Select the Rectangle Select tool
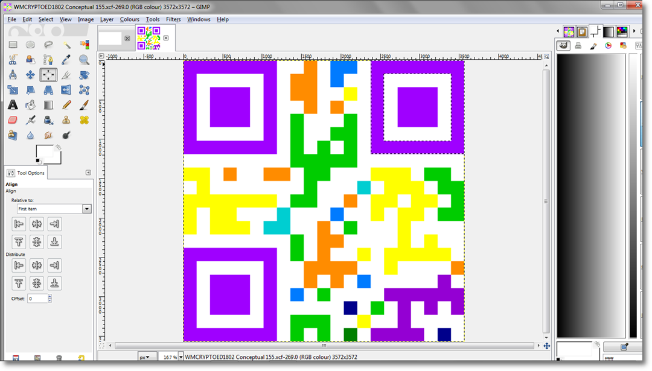The image size is (652, 371). [13, 45]
